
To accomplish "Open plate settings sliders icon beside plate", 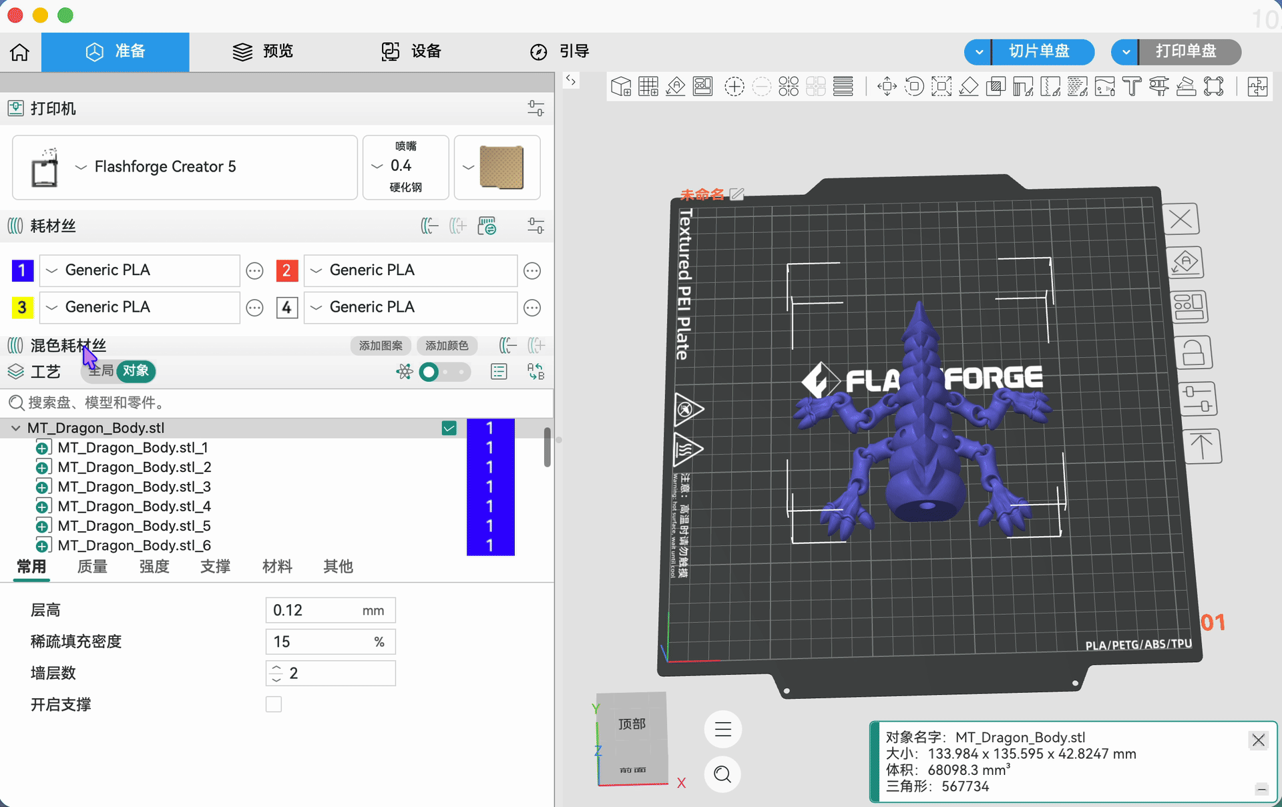I will click(x=1197, y=399).
